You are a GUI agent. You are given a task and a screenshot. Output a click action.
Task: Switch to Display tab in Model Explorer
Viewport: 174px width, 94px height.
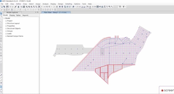pyautogui.click(x=12, y=15)
